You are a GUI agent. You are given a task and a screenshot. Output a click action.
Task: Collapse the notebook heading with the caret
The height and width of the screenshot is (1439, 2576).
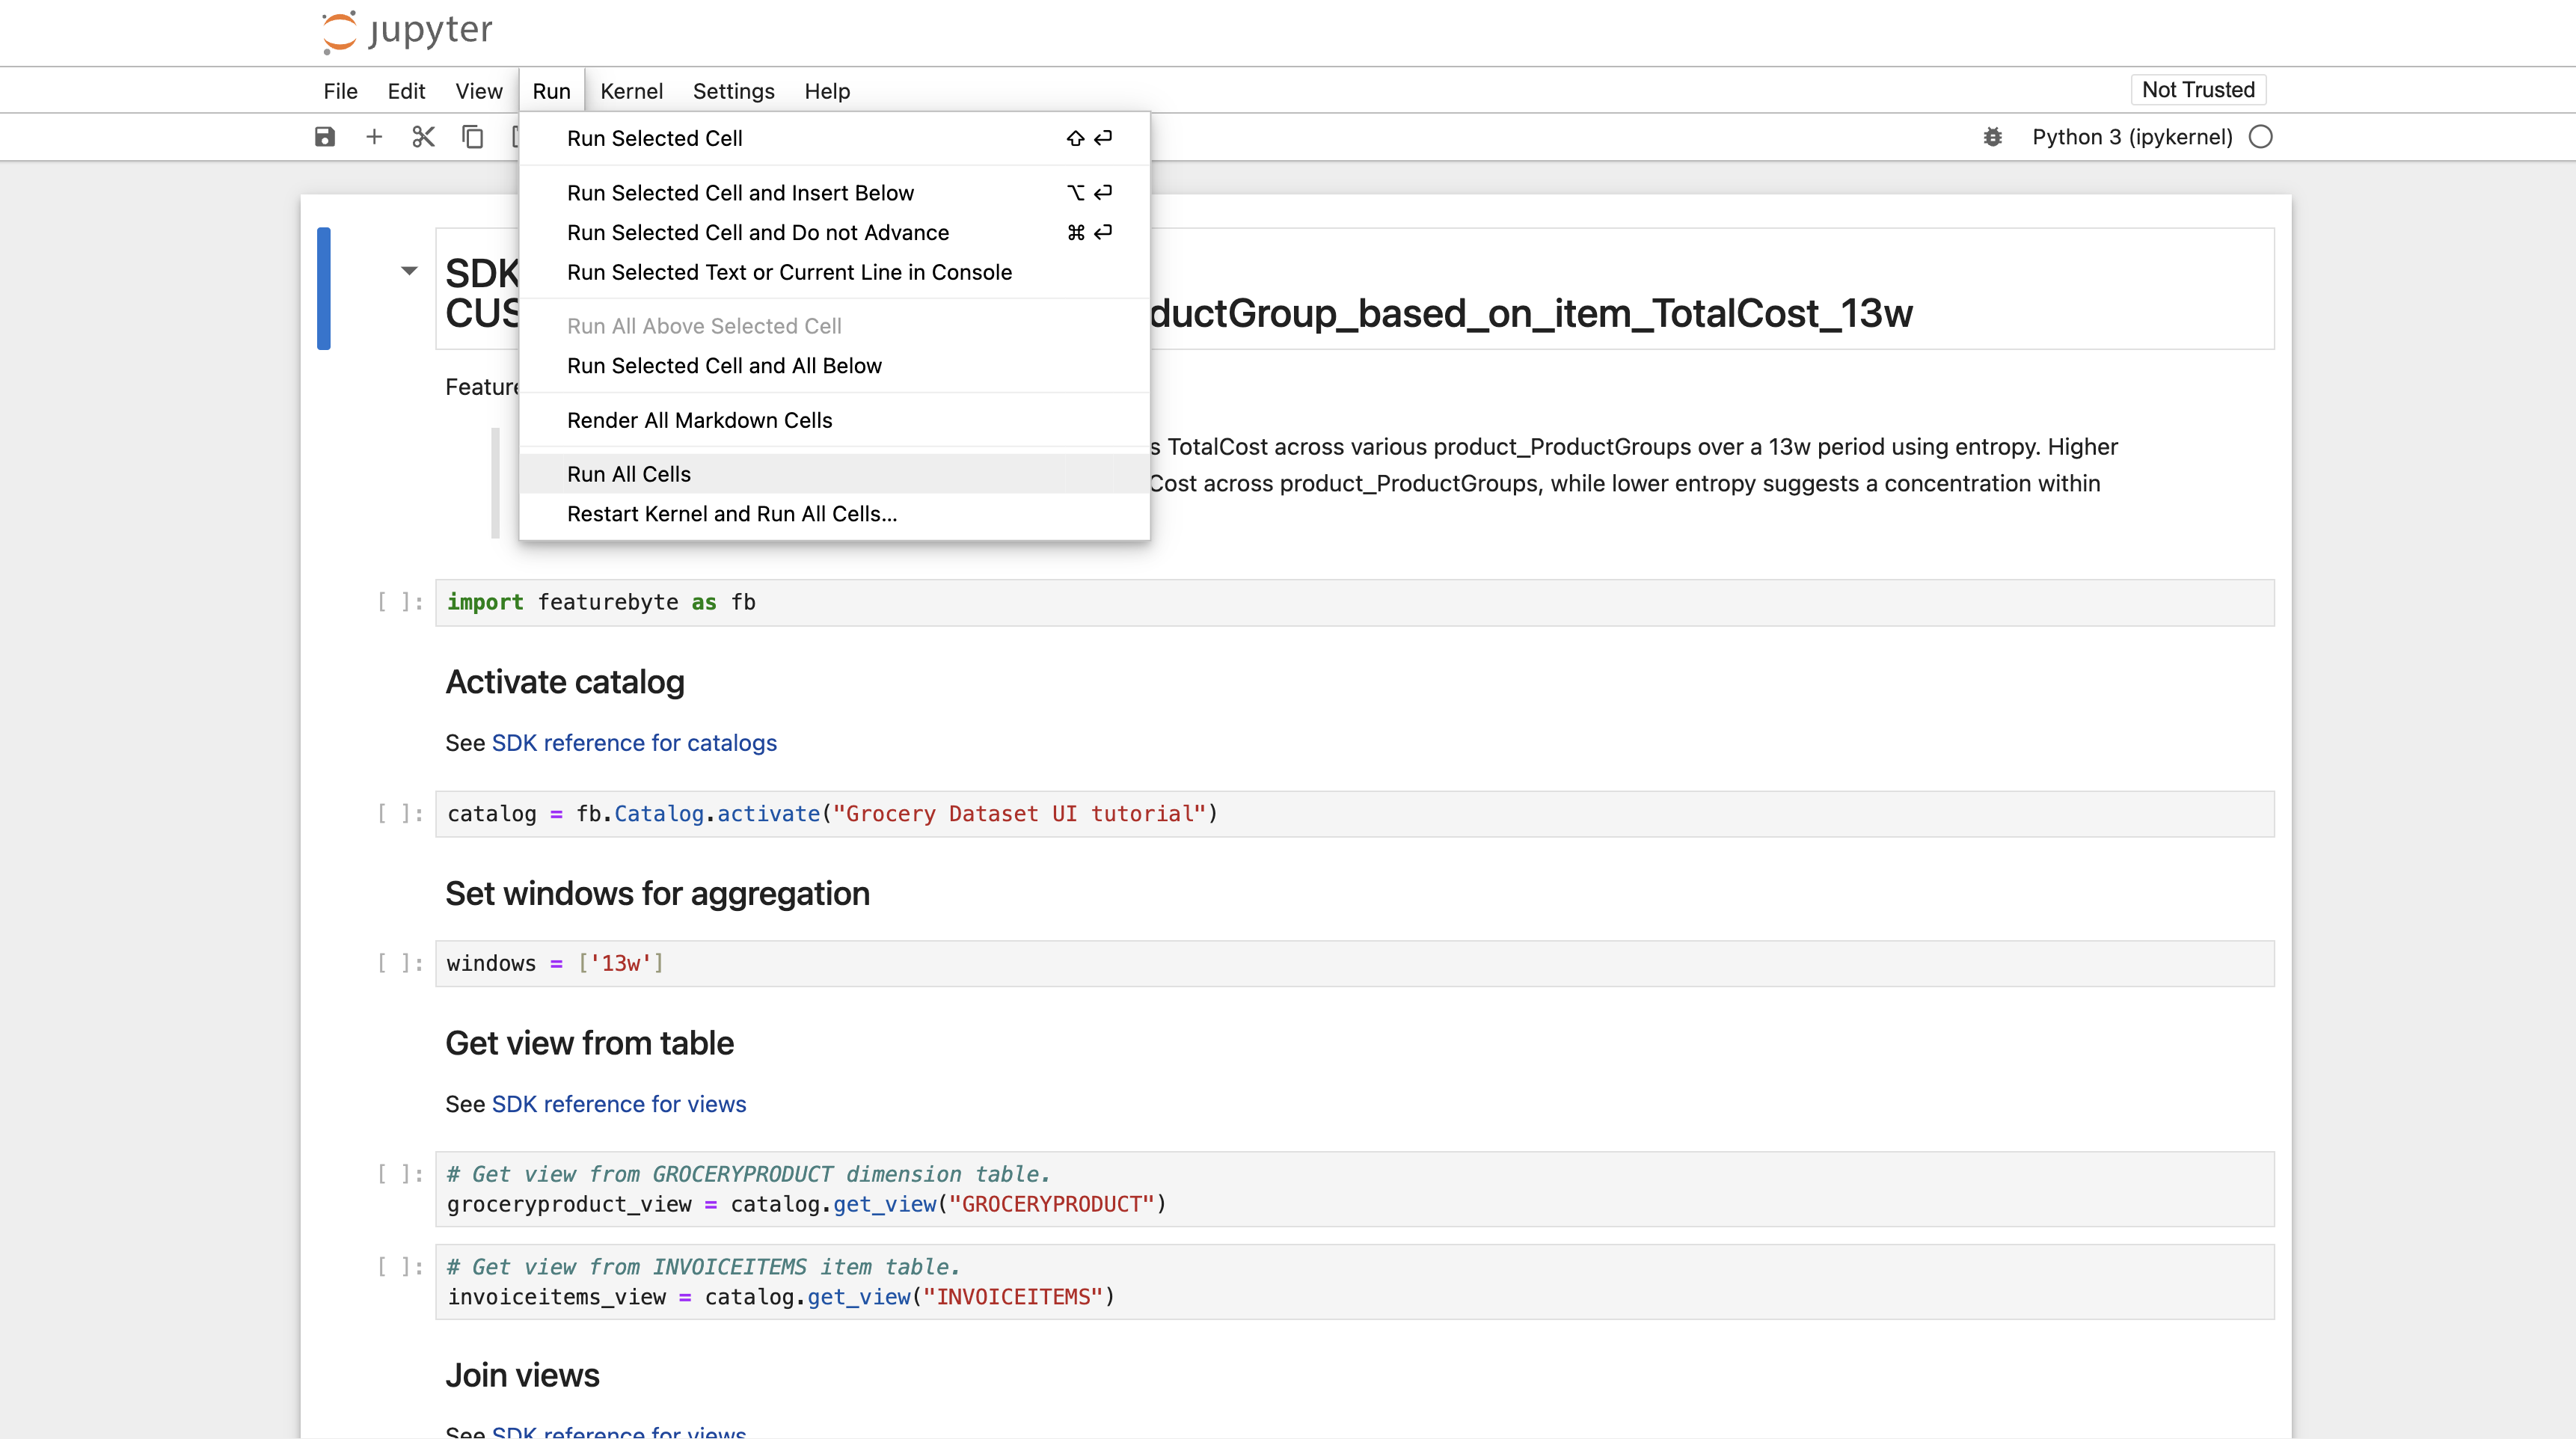(409, 270)
